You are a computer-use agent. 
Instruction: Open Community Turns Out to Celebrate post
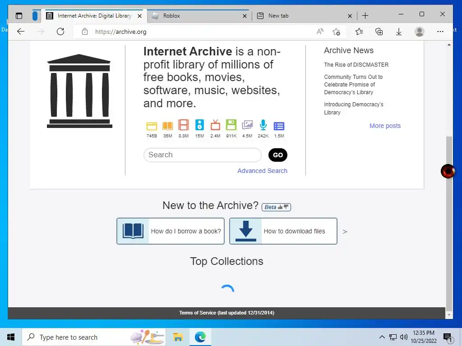(x=353, y=84)
